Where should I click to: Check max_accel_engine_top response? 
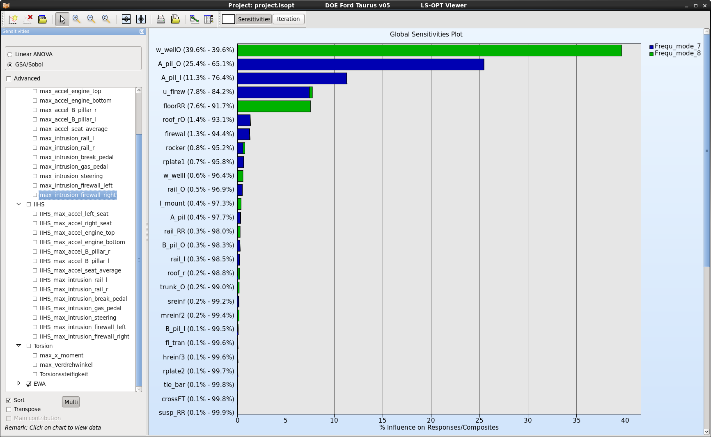tap(35, 91)
